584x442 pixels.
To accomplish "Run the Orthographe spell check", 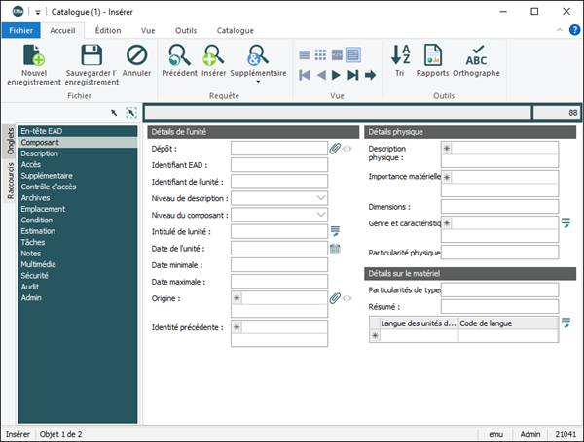I will [x=476, y=55].
